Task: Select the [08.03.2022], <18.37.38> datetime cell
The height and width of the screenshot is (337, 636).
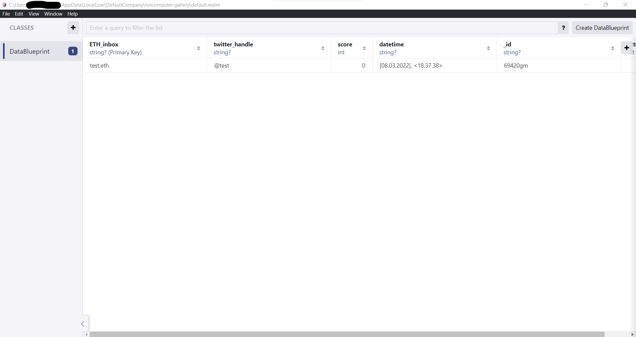Action: point(435,66)
